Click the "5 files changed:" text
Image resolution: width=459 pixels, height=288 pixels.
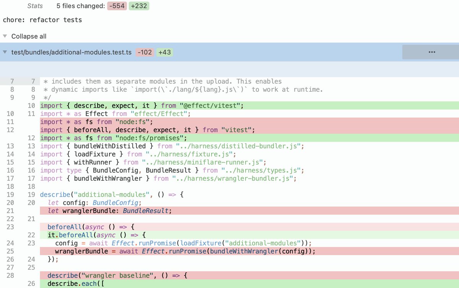pos(80,6)
